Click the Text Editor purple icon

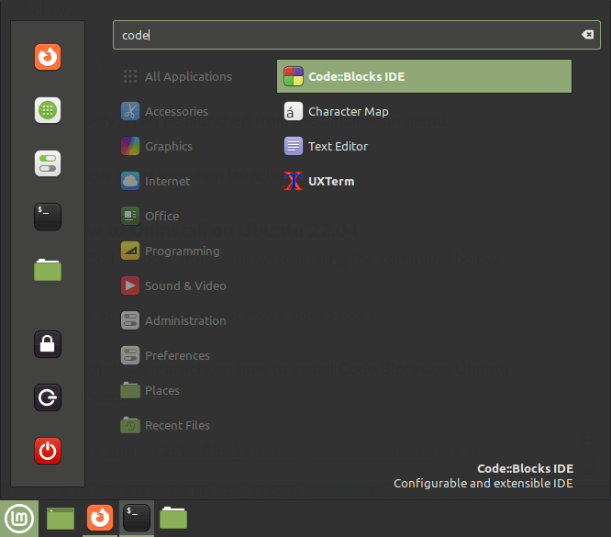coord(294,146)
